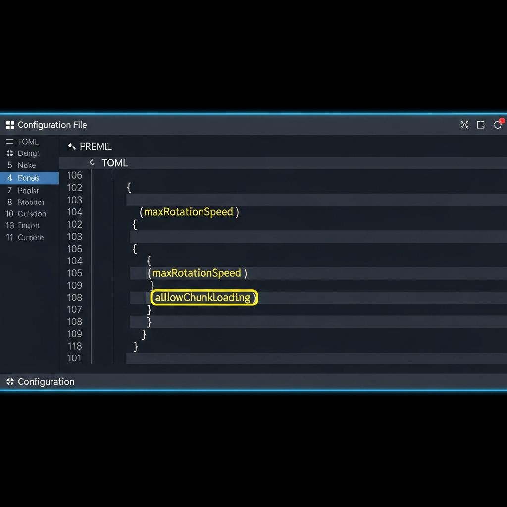Click the hamburger icon beside TOML
This screenshot has width=507, height=507.
[9, 141]
